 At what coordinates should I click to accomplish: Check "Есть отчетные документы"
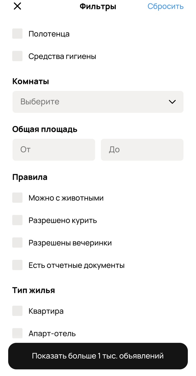point(17,265)
